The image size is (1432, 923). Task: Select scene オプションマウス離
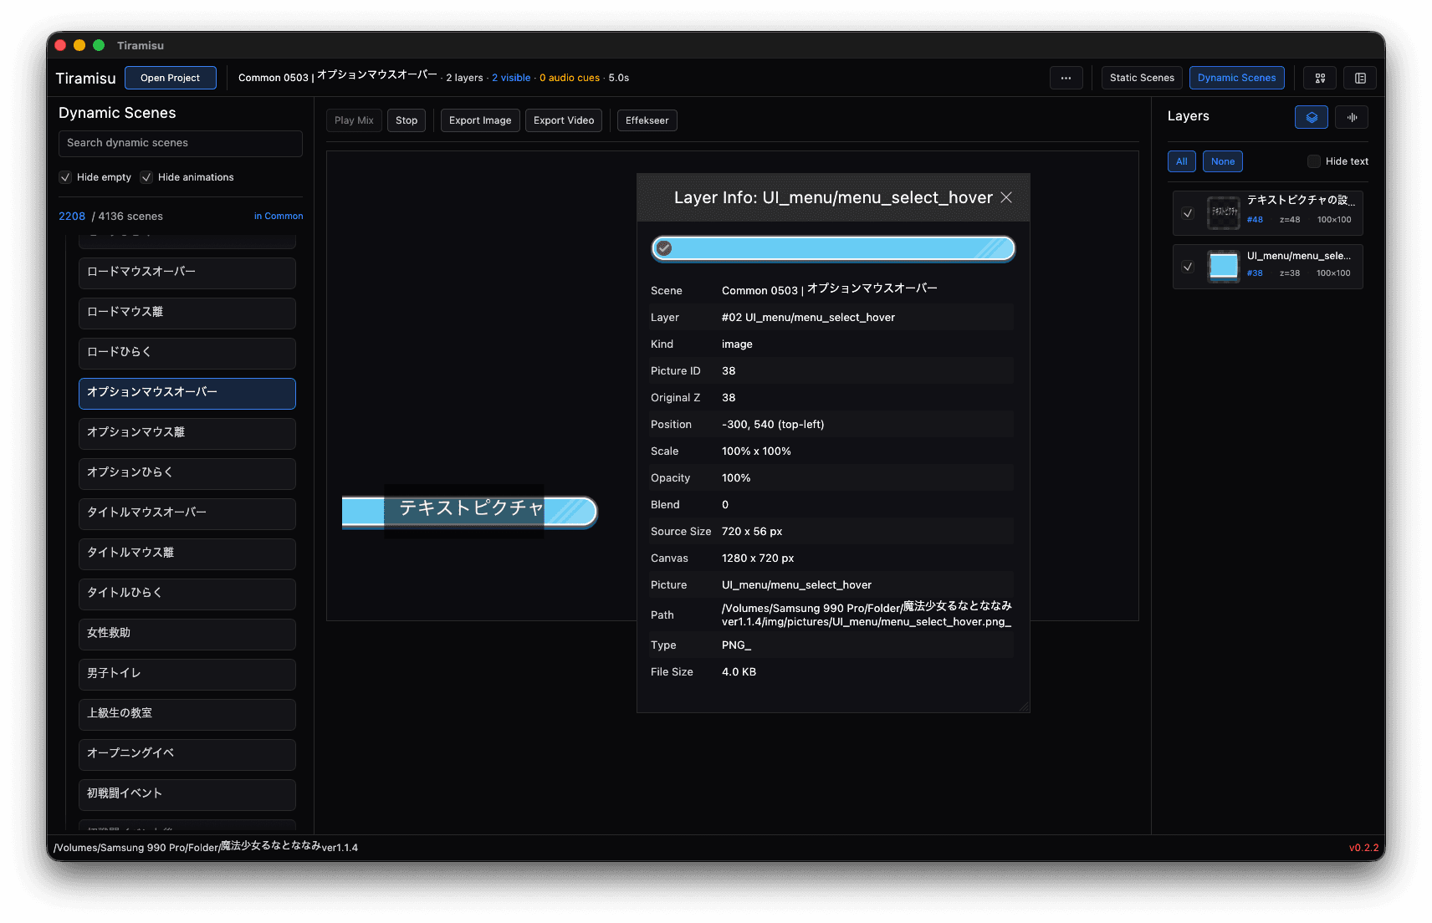click(x=187, y=433)
